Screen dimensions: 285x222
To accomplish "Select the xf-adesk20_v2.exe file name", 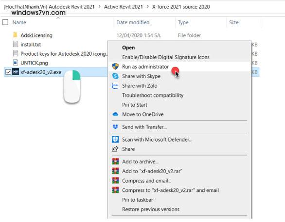I will tap(41, 72).
